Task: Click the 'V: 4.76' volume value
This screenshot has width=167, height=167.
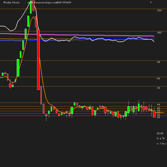Action: click(x=161, y=138)
